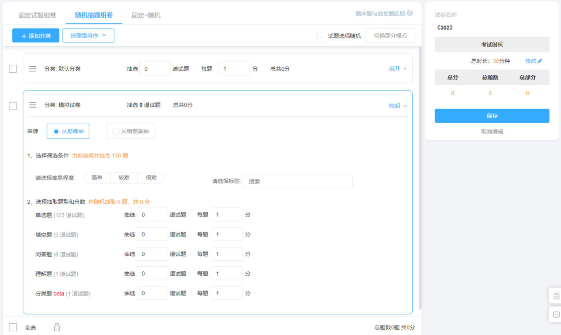561x335 pixels.
Task: Open the chat feedback icon on right edge
Action: coord(556,314)
